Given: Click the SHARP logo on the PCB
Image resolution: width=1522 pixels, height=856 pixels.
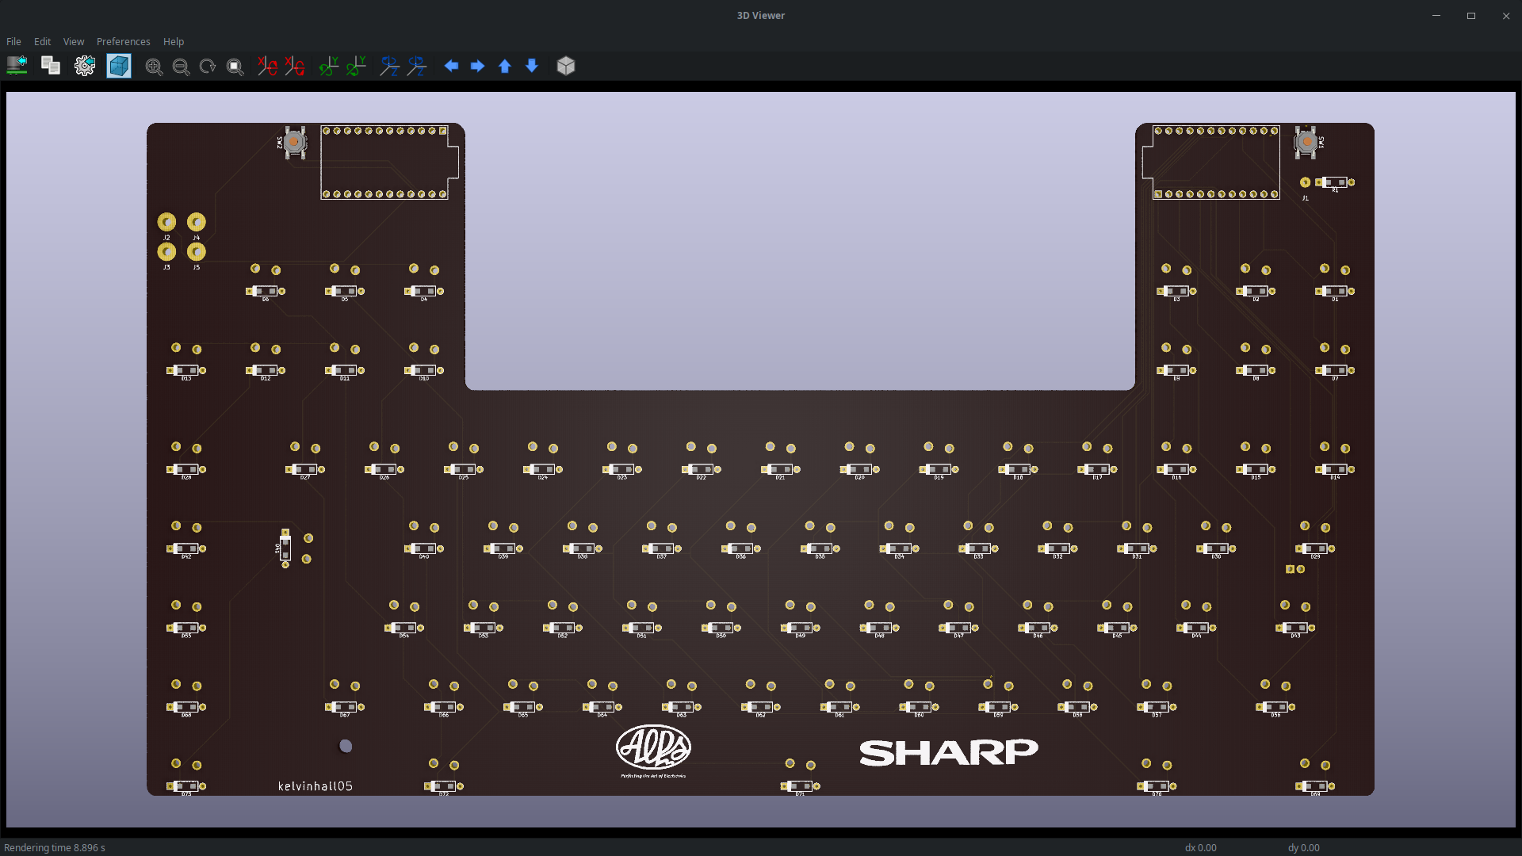Looking at the screenshot, I should click(947, 751).
